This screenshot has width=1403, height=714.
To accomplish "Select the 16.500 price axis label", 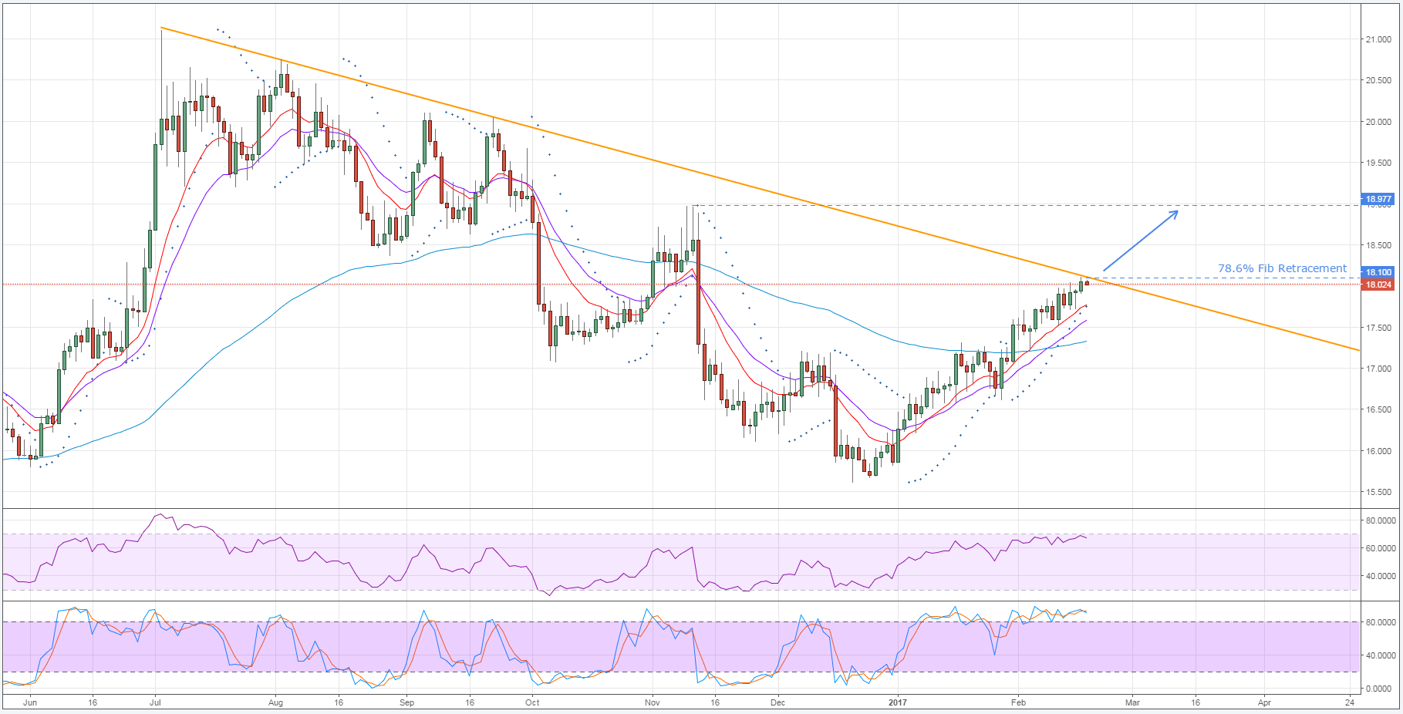I will [x=1378, y=409].
